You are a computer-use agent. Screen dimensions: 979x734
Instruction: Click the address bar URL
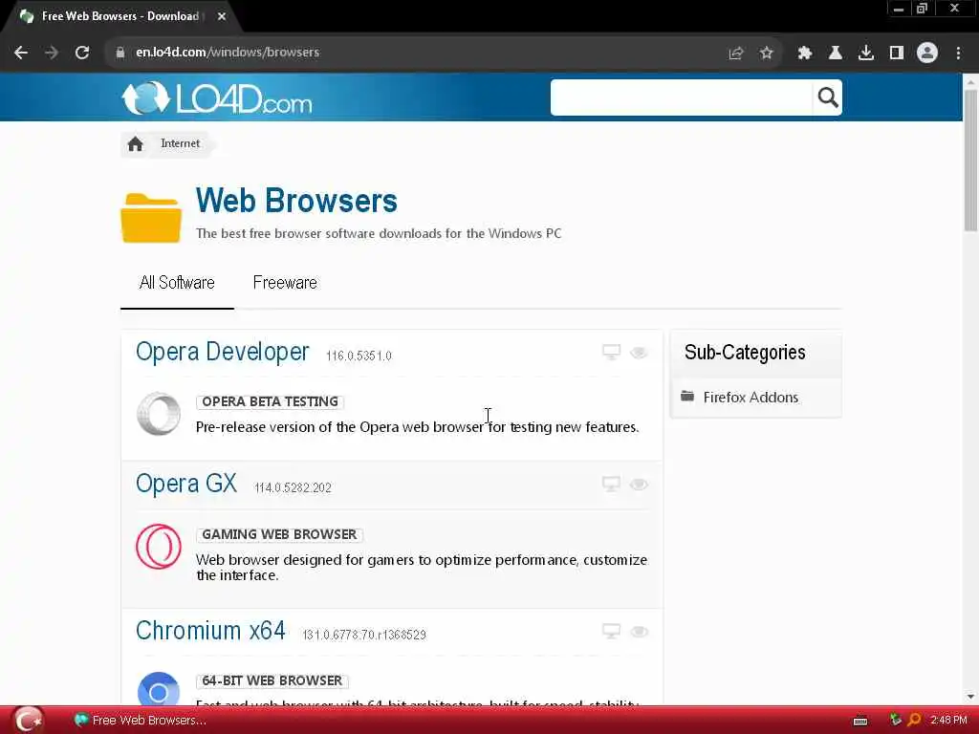[228, 53]
